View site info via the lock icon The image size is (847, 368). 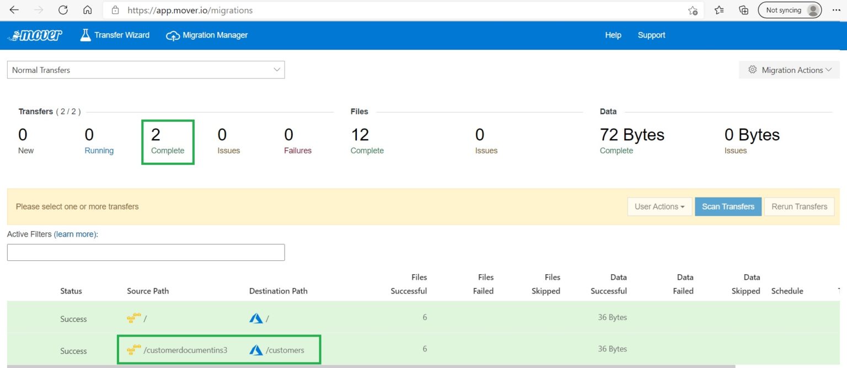(115, 10)
